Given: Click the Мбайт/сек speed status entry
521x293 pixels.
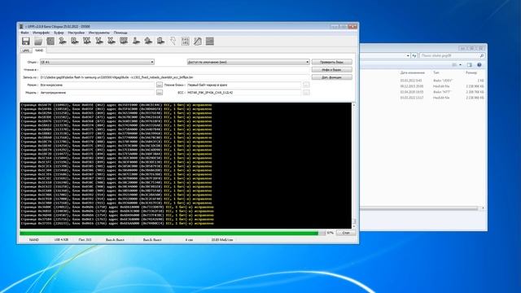Looking at the screenshot, I should click(x=222, y=239).
